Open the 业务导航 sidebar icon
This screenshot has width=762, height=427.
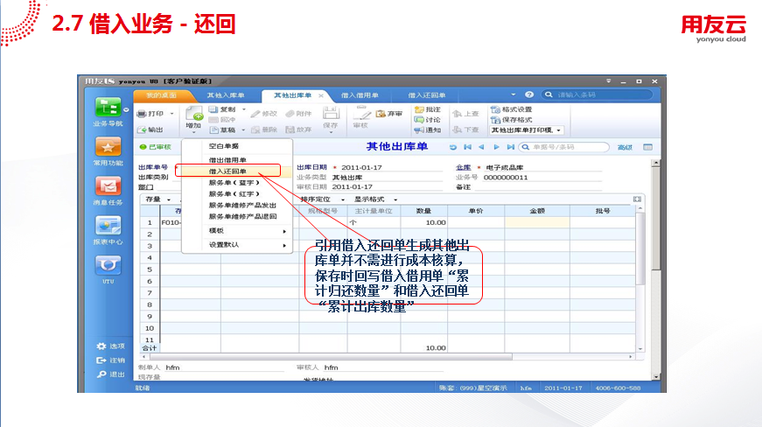click(108, 107)
